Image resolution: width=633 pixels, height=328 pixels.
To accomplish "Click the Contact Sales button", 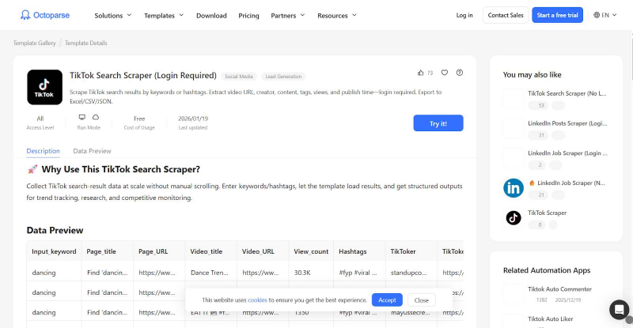I will pos(506,15).
